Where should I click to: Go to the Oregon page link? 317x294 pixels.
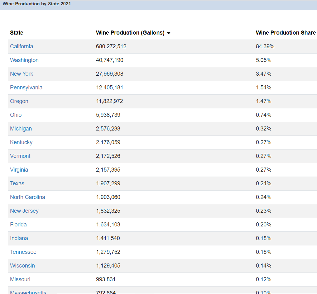tap(19, 101)
